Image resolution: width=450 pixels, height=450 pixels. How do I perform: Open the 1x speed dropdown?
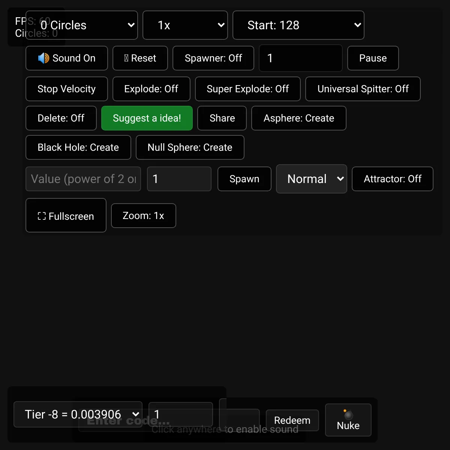(x=185, y=25)
